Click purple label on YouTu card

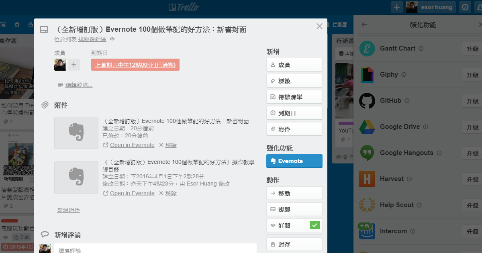pos(346,123)
